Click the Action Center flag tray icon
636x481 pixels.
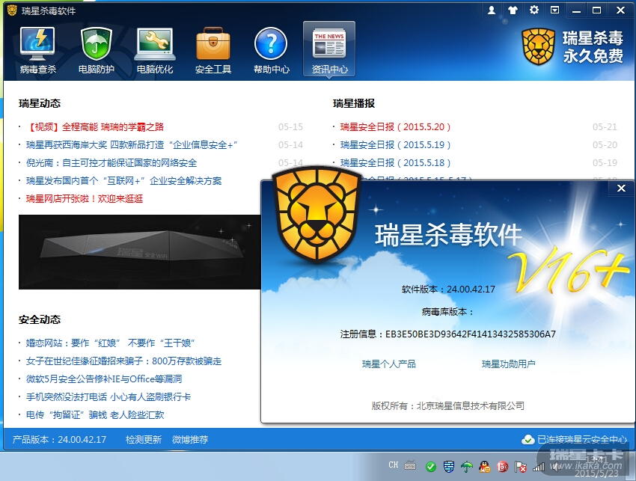click(520, 467)
